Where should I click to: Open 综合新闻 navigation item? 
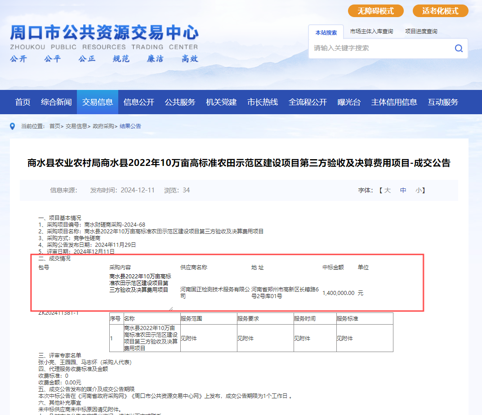[x=56, y=102]
